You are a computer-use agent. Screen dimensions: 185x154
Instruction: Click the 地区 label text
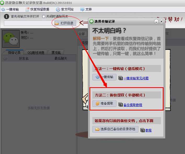click(25, 38)
